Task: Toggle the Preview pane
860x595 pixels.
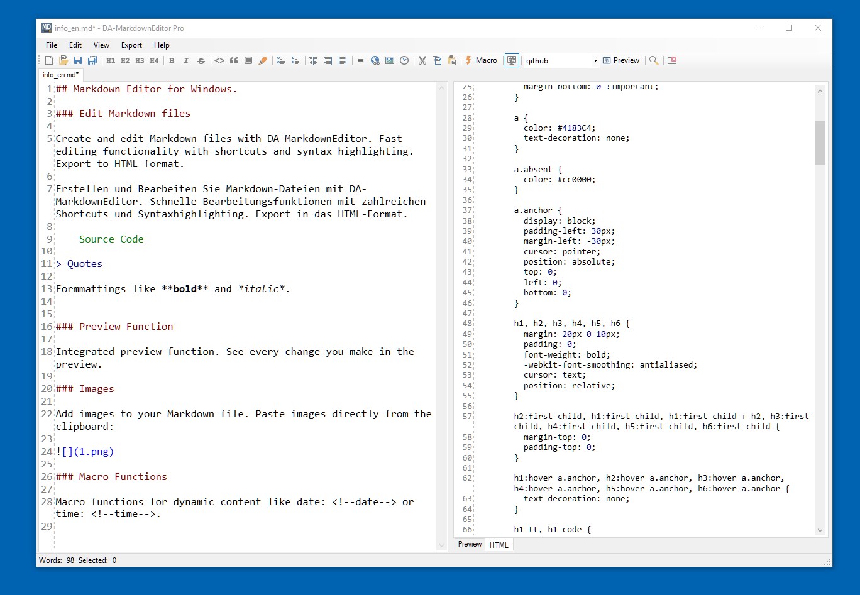Action: (621, 60)
